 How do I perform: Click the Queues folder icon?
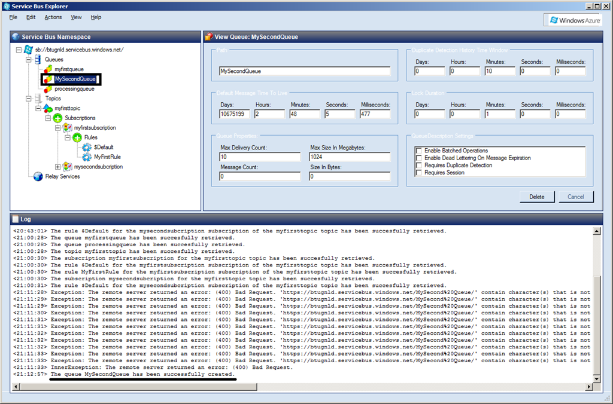click(38, 59)
